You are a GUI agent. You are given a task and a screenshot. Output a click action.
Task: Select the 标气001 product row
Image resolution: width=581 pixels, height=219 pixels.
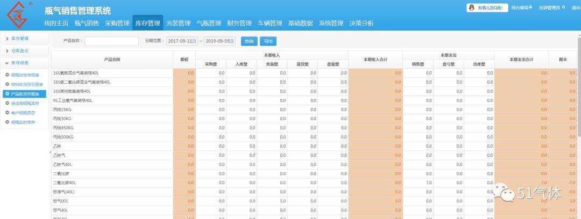tap(314, 201)
